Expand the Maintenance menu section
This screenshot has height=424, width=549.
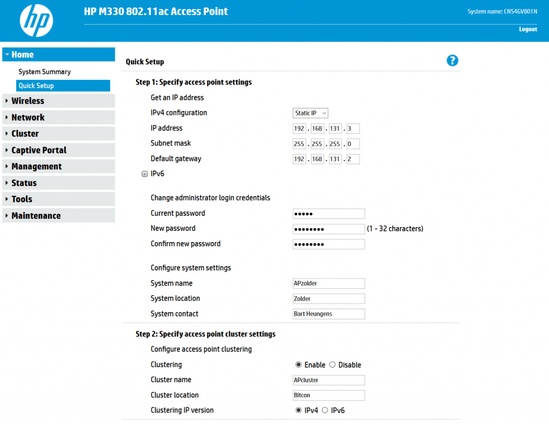pyautogui.click(x=58, y=216)
